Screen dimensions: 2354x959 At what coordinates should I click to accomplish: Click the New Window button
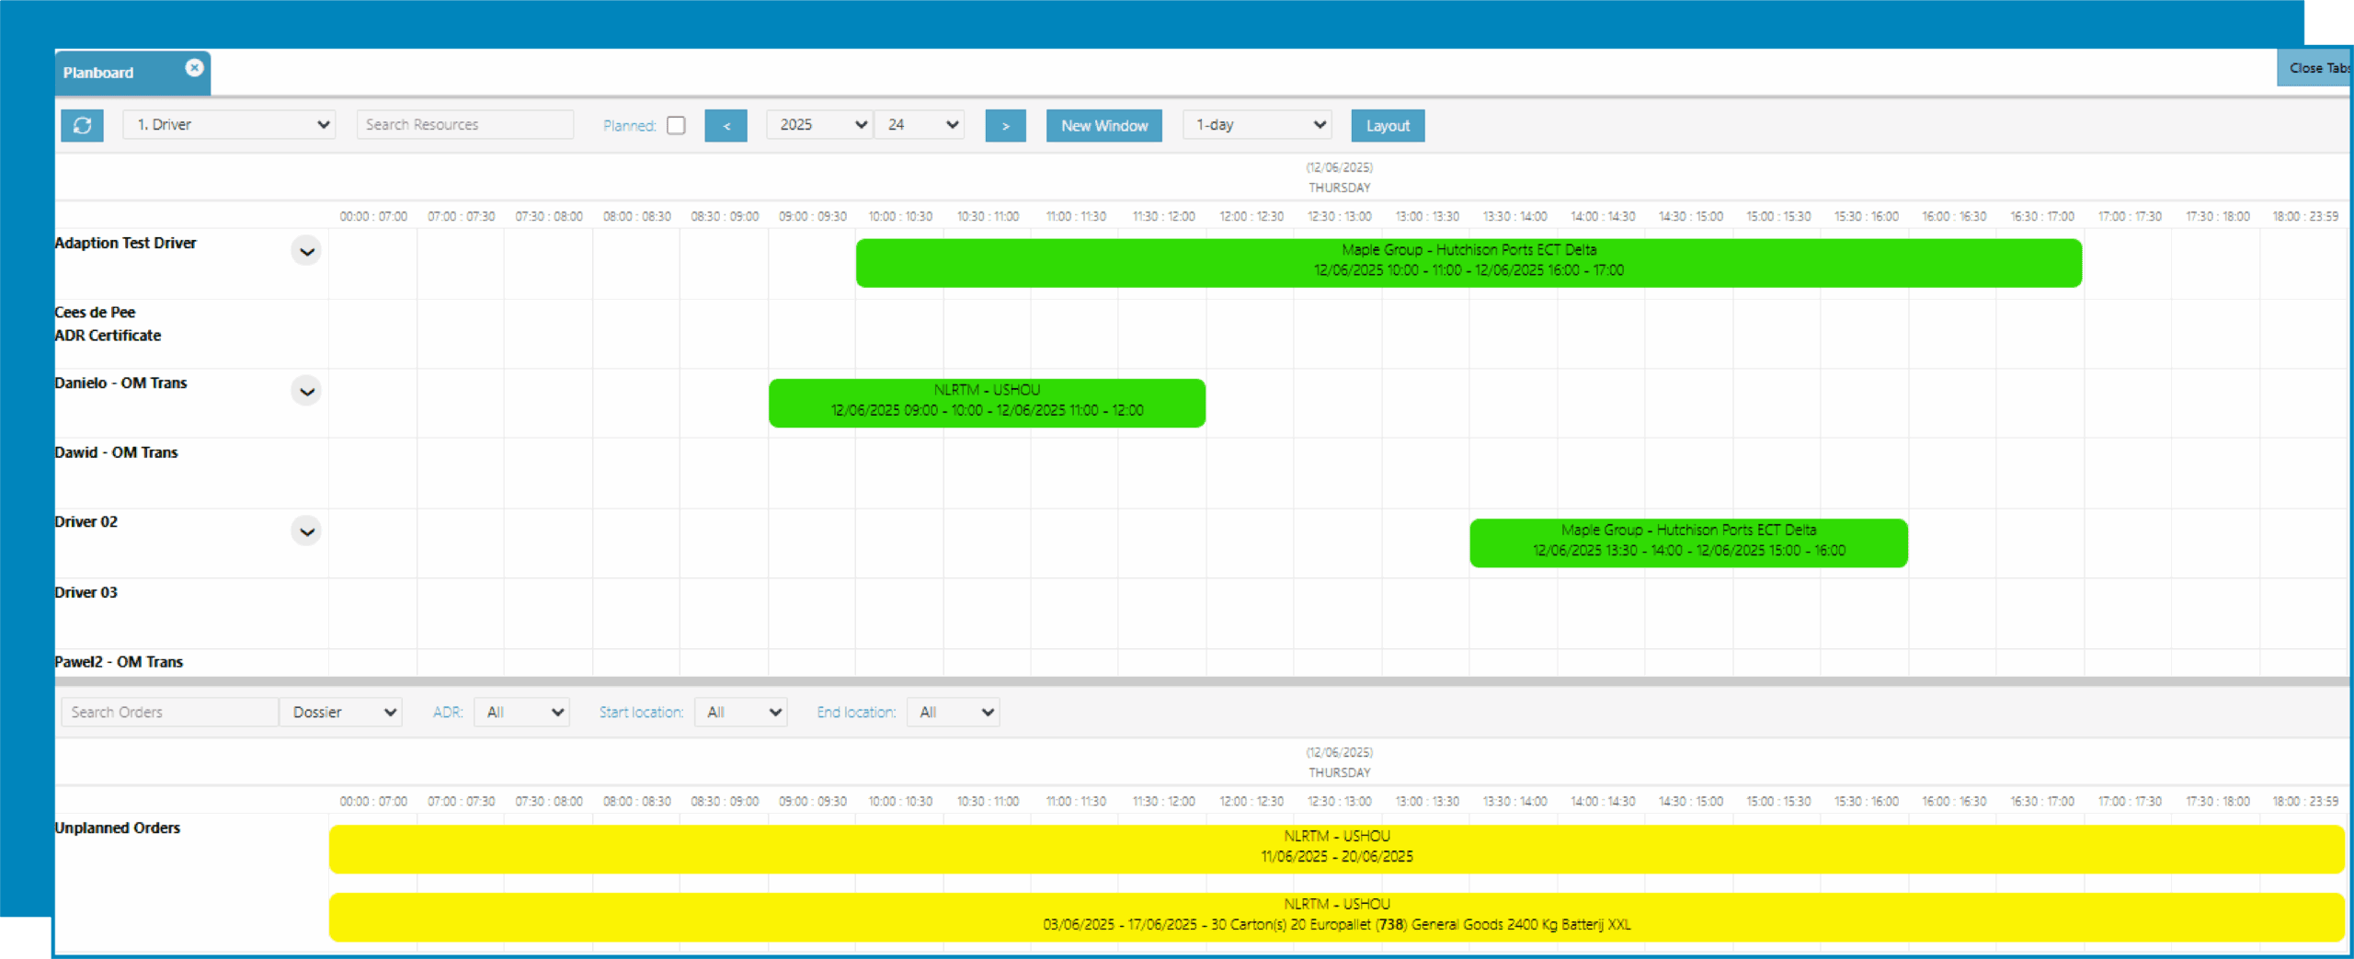point(1103,126)
